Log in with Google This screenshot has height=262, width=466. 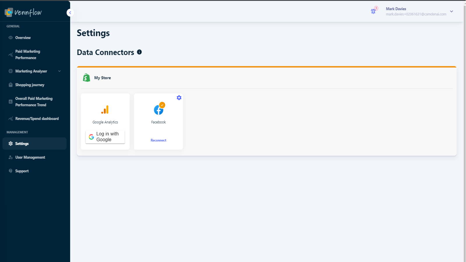(105, 137)
